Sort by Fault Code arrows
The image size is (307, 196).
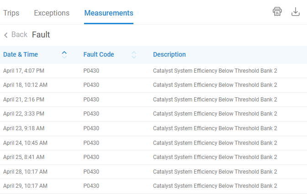coord(134,55)
